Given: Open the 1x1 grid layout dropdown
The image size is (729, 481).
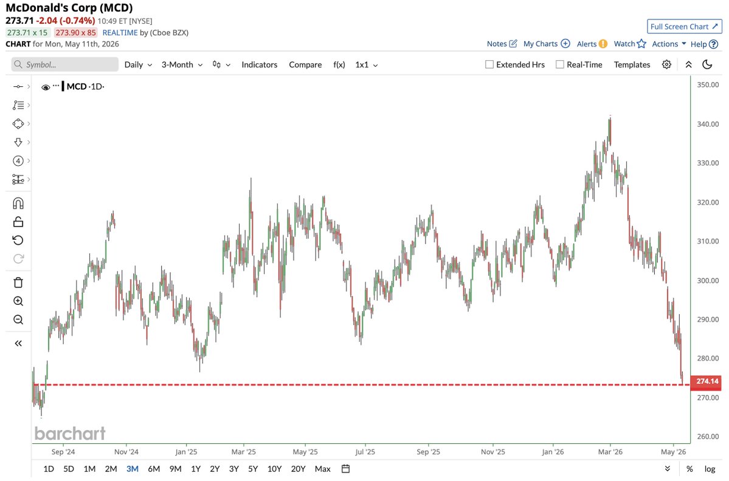Looking at the screenshot, I should (x=367, y=64).
